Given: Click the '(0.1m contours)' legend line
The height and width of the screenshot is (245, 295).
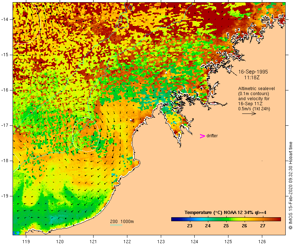Looking at the screenshot, I should (254, 94).
